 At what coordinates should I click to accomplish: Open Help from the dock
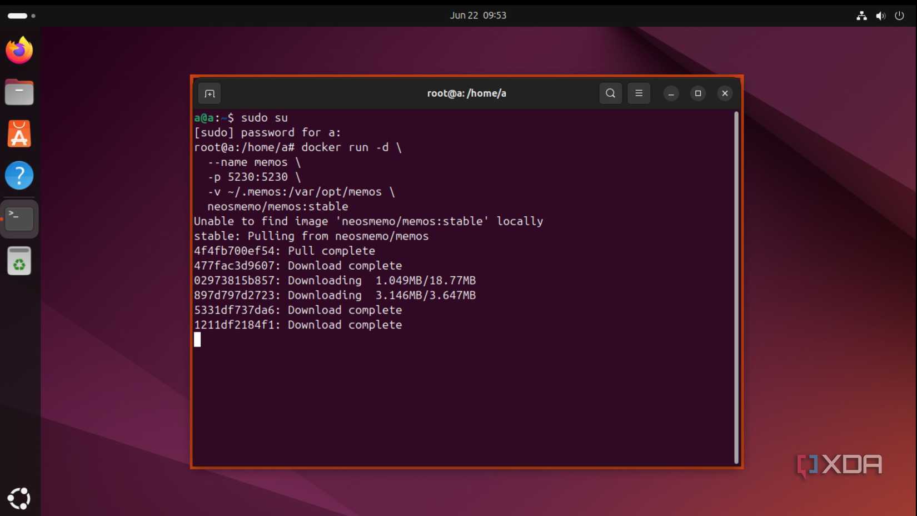click(x=19, y=176)
